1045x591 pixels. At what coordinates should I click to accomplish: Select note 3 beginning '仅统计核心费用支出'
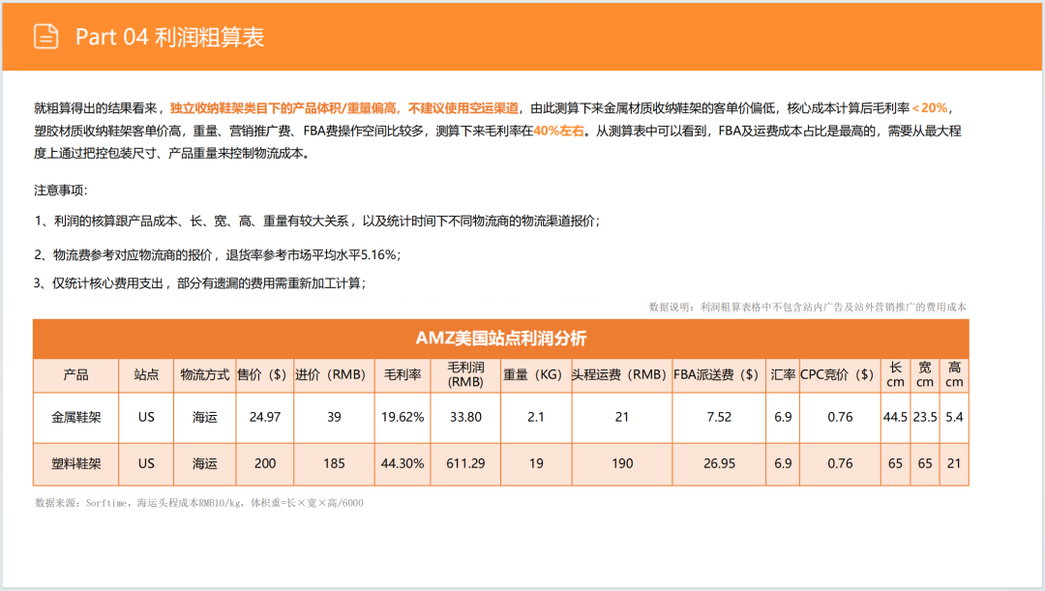[x=199, y=283]
